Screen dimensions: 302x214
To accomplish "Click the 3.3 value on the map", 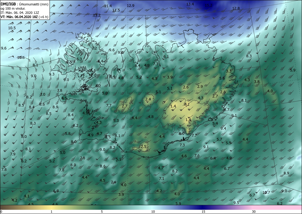I will (229, 71).
